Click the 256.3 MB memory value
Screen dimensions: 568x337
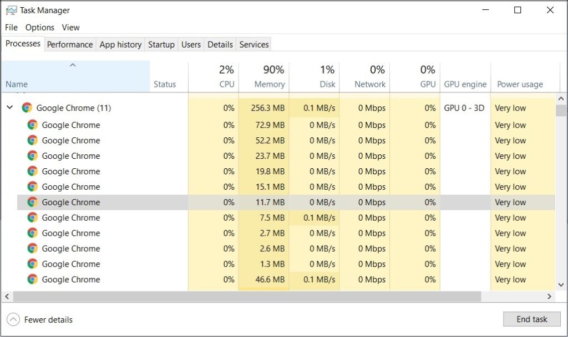point(268,108)
